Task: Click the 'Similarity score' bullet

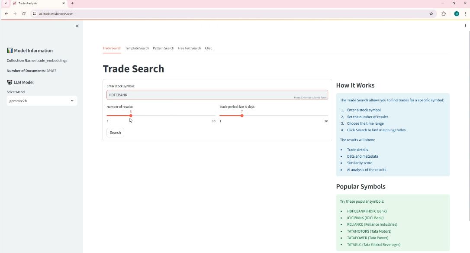Action: tap(359, 163)
